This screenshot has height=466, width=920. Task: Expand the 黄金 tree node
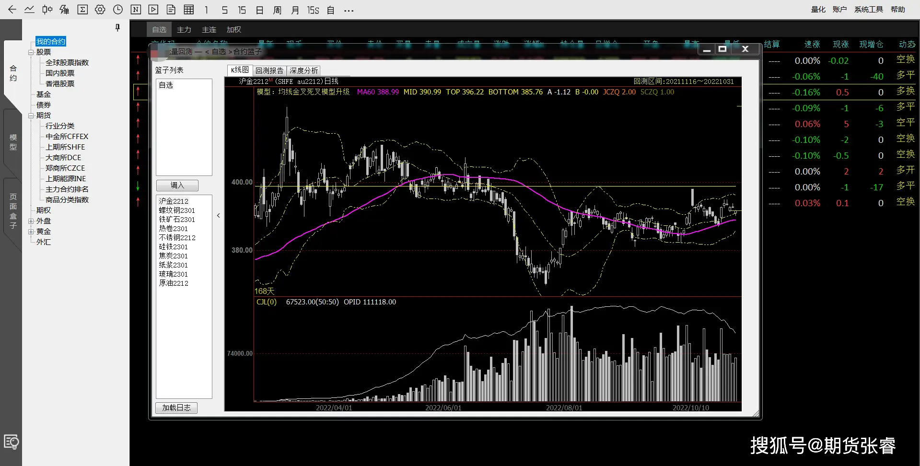[x=31, y=232]
